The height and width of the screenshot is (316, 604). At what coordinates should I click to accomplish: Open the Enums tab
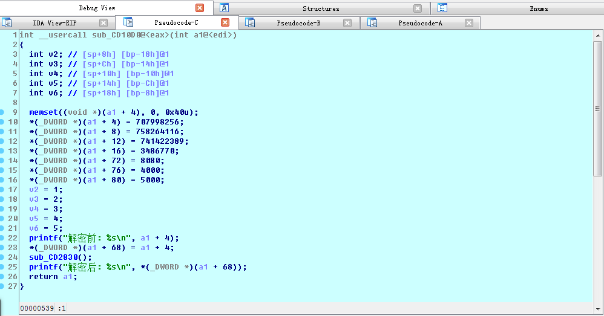coord(538,8)
